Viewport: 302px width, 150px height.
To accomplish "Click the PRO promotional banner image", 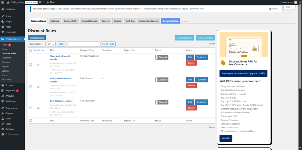I will [244, 45].
